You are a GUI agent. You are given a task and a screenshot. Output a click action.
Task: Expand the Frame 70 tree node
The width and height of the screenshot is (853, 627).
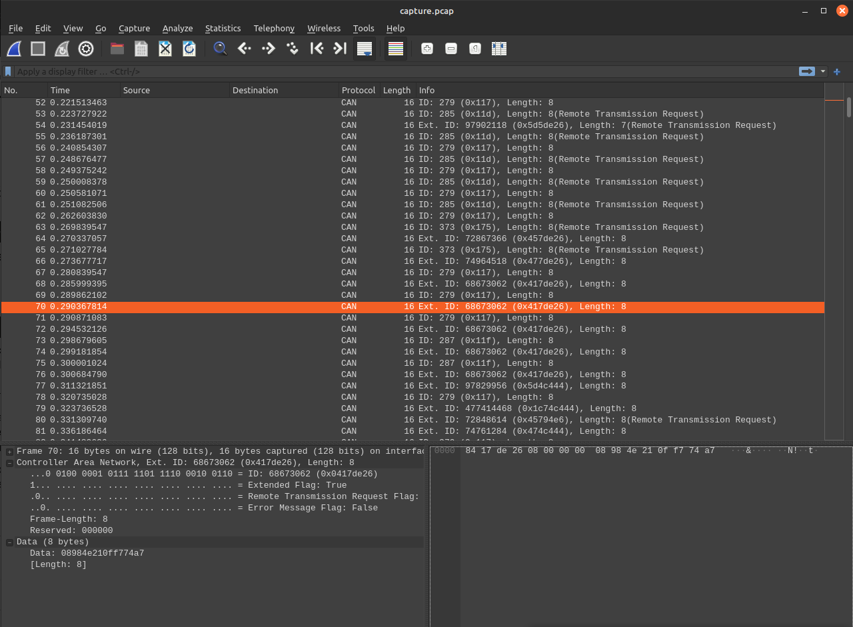pyautogui.click(x=10, y=452)
